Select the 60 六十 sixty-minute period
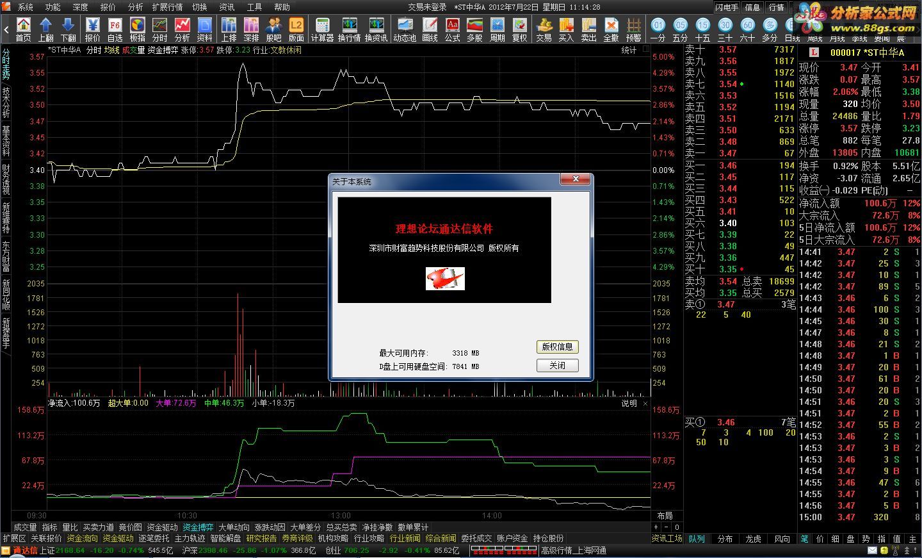922x558 pixels. [748, 29]
